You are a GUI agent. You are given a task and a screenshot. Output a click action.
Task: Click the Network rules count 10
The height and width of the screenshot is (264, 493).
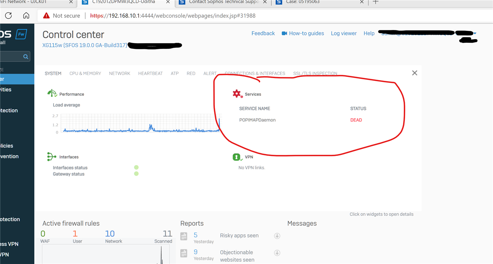pos(110,234)
